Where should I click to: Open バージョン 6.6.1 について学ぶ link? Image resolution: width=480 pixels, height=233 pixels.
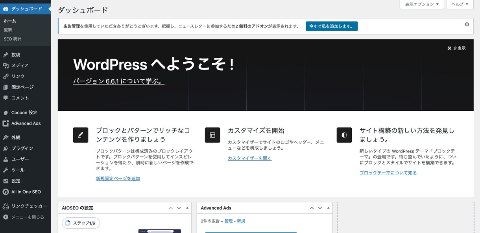(x=119, y=81)
